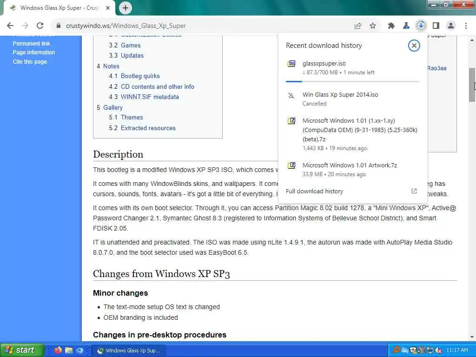Click the Description section heading
This screenshot has width=476, height=357.
118,154
